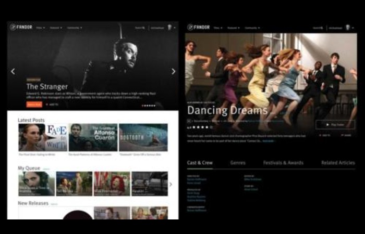This screenshot has width=365, height=234.
Task: Show more My Queue films with the right chevron
Action: (x=171, y=184)
